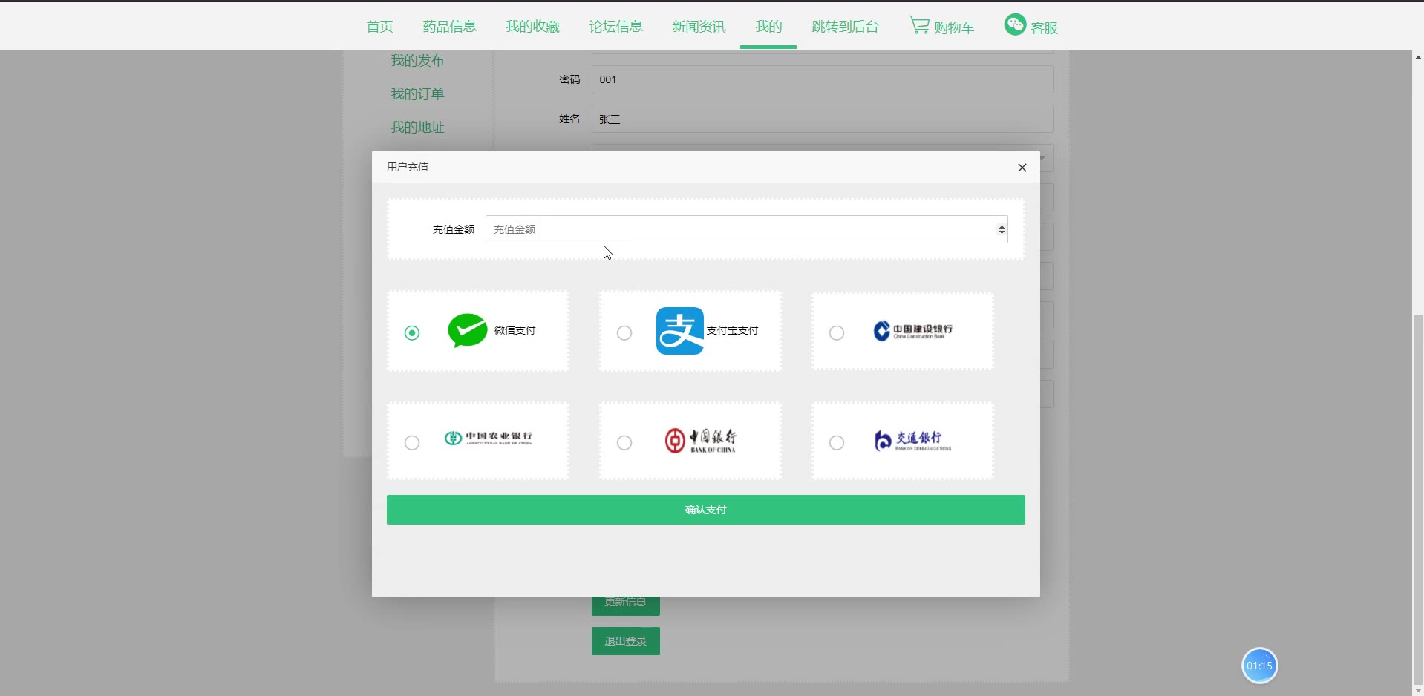Select the 我的 navigation tab
Screen dimensions: 1424x696
[768, 27]
